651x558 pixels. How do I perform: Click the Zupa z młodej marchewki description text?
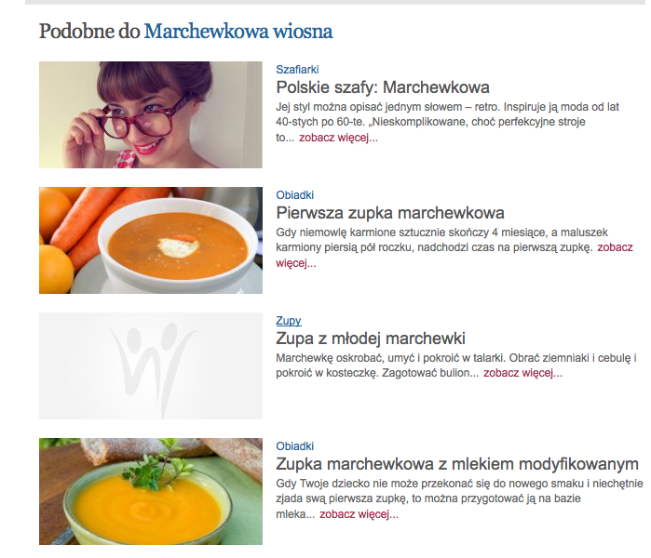pyautogui.click(x=455, y=365)
